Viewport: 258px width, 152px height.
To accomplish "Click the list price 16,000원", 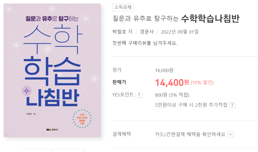I will pyautogui.click(x=164, y=70).
